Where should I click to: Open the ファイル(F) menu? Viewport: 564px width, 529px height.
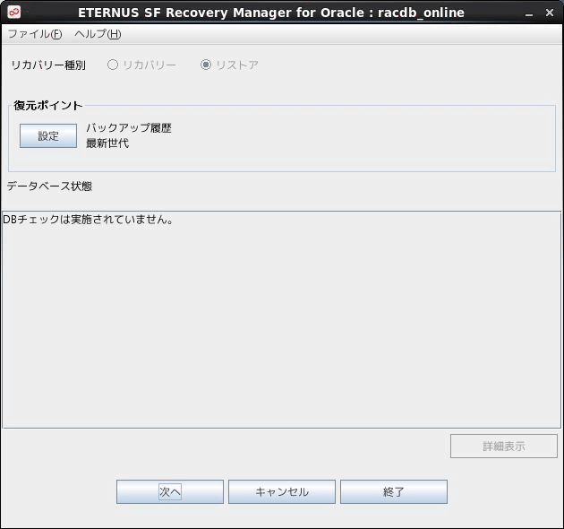[x=35, y=34]
